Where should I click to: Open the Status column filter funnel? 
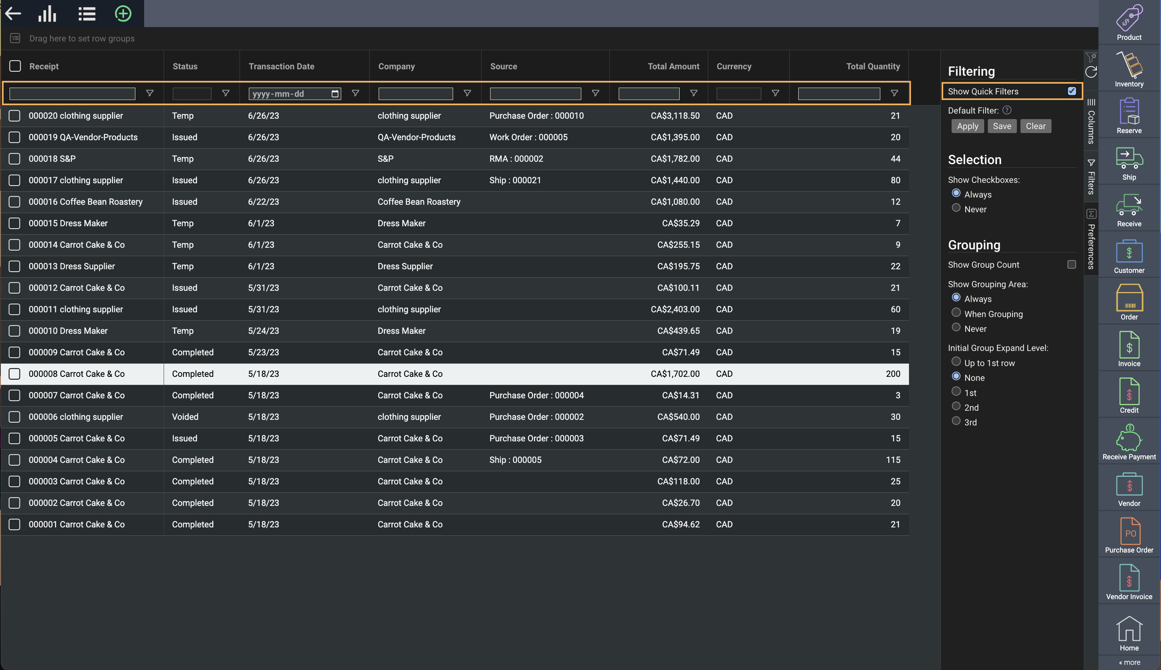pyautogui.click(x=225, y=94)
